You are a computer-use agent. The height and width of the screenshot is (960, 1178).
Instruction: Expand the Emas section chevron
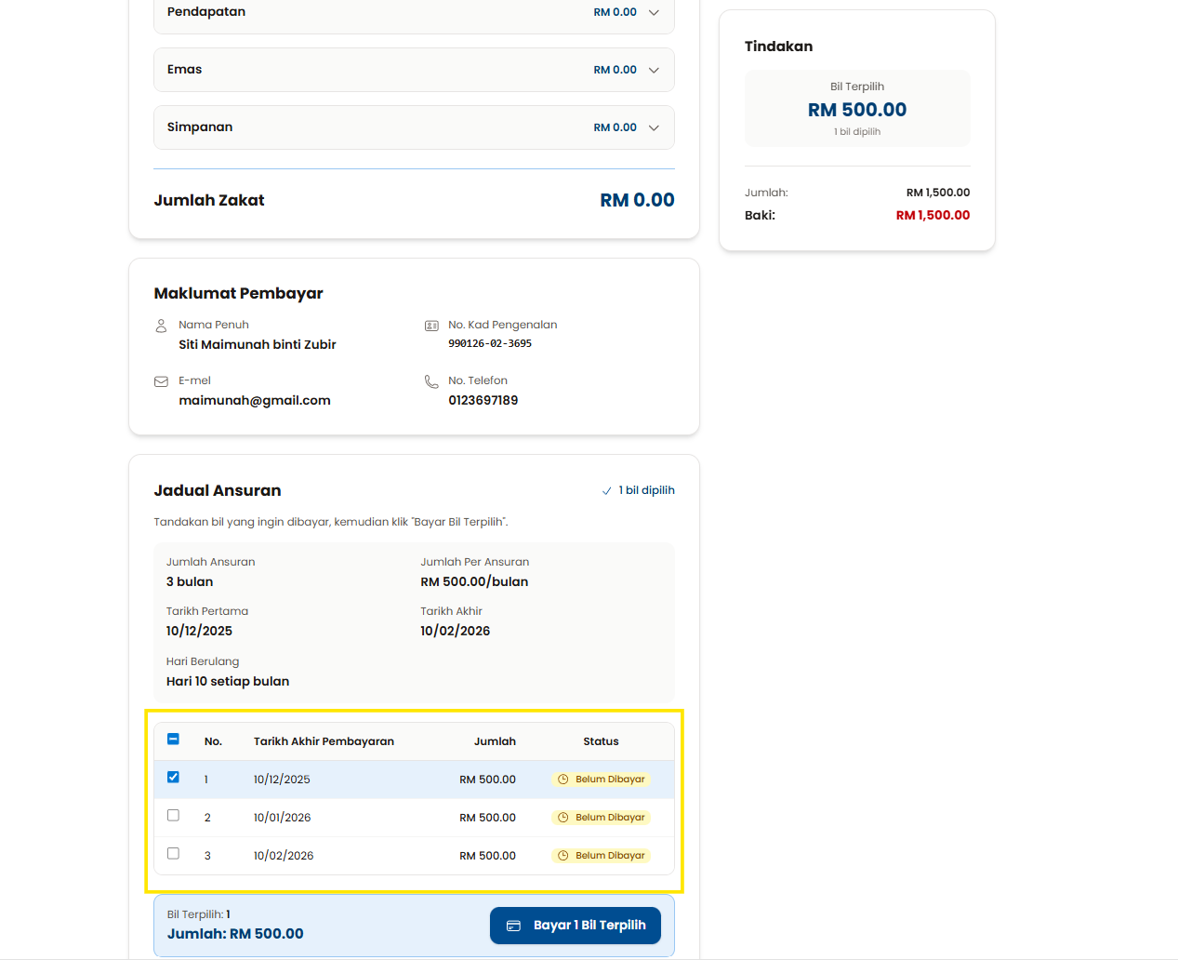[654, 71]
